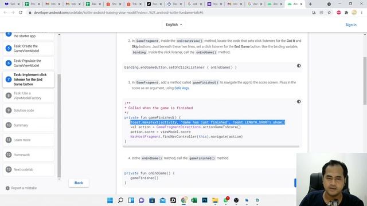Image resolution: width=367 pixels, height=206 pixels.
Task: Click the code block horizontal scrollbar
Action: [x=211, y=146]
